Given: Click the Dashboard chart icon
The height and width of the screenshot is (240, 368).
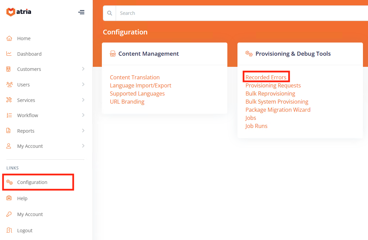Looking at the screenshot, I should 9,54.
